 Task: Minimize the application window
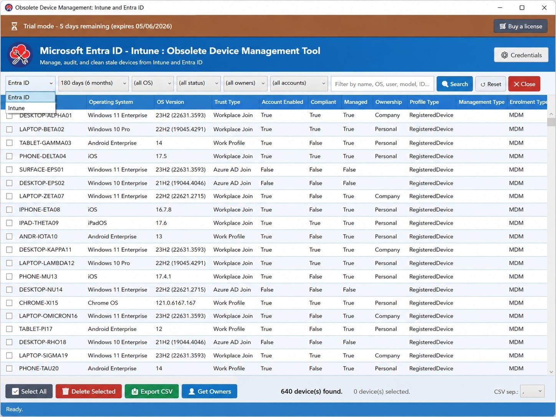[x=500, y=8]
